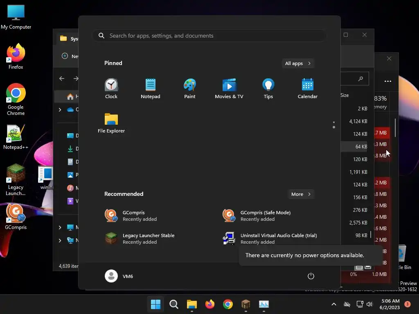Select the Pictures item in File Explorer sidebar
This screenshot has width=419, height=314.
72,175
